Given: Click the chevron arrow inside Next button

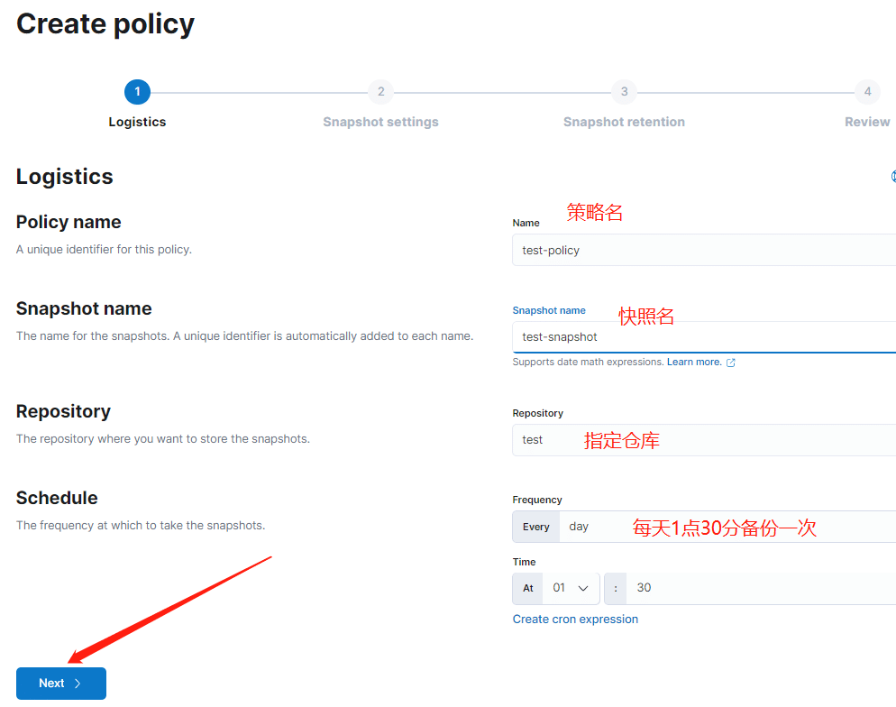Looking at the screenshot, I should click(x=78, y=684).
